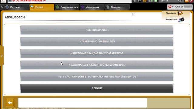
Task: Open the Измерения tab
Action: click(92, 7)
